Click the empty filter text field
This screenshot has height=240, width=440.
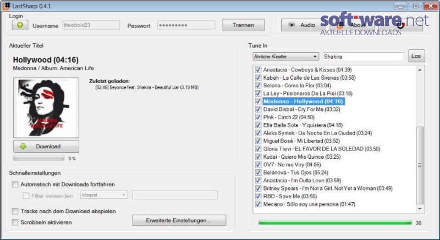pos(175,195)
